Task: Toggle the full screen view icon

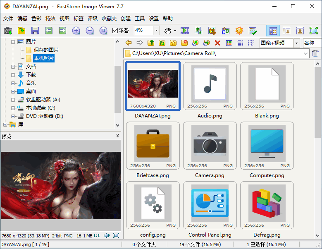Action: (x=314, y=31)
